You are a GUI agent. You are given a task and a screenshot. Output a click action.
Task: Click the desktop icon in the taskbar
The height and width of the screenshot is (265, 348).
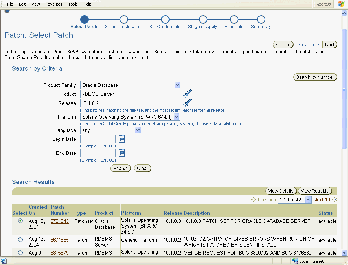(4, 261)
